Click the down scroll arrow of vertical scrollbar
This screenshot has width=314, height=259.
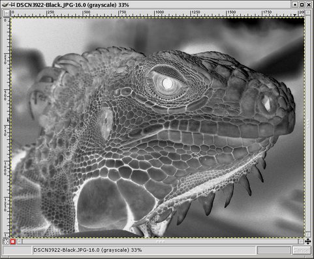pyautogui.click(x=308, y=235)
